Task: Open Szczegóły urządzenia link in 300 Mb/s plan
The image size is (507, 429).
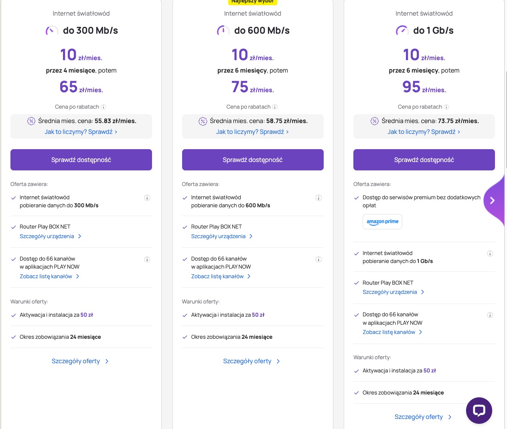Action: (x=51, y=237)
